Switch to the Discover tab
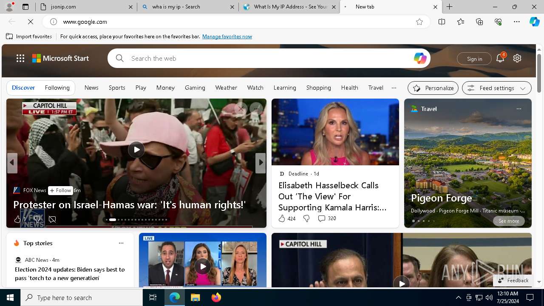 [x=23, y=88]
